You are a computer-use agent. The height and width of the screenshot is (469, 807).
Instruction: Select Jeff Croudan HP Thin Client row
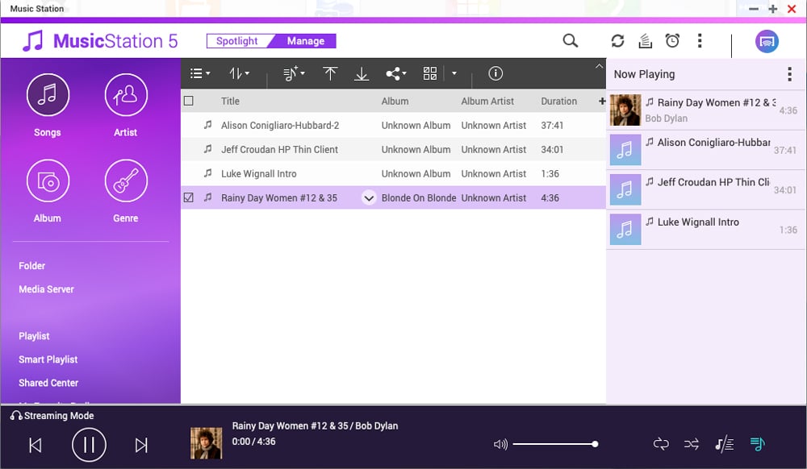click(x=393, y=150)
